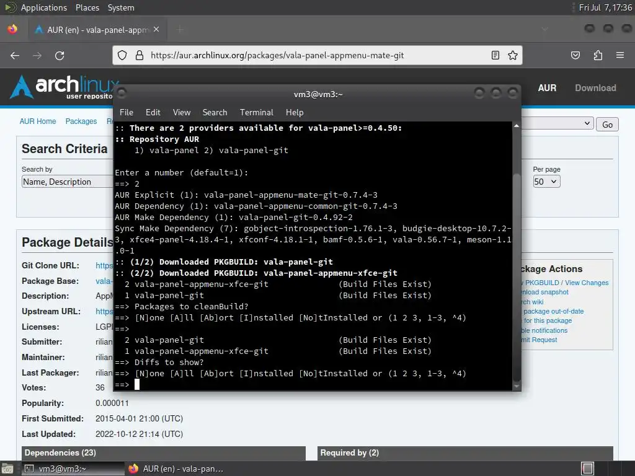
Task: Click the padlock site security icon
Action: click(x=140, y=55)
